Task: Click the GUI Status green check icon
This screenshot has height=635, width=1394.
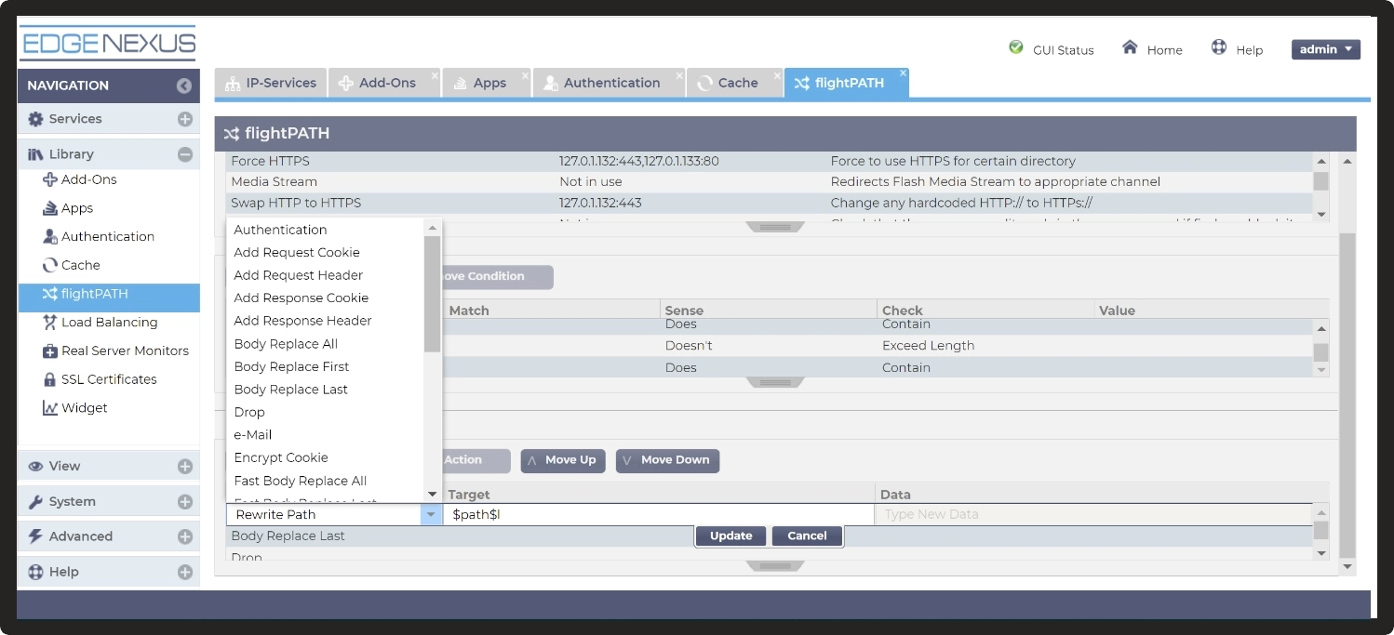Action: 1016,47
